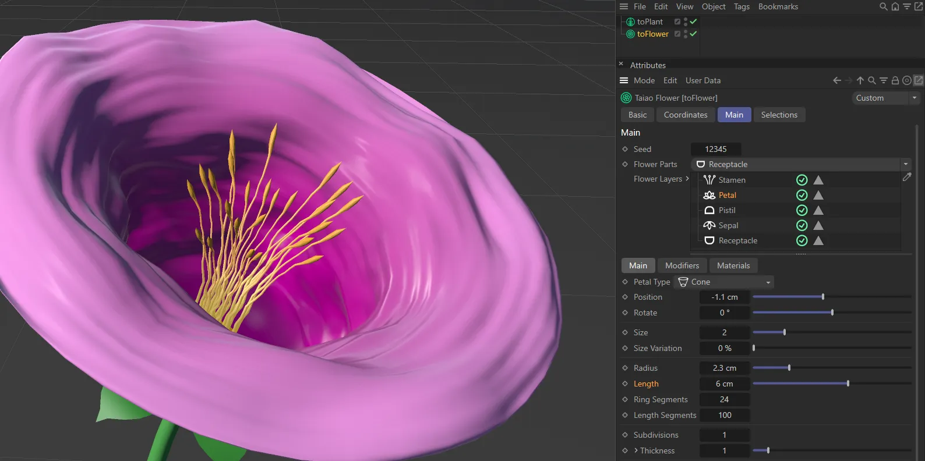Toggle the Petal layer enable checkmark
This screenshot has width=925, height=461.
pos(802,195)
